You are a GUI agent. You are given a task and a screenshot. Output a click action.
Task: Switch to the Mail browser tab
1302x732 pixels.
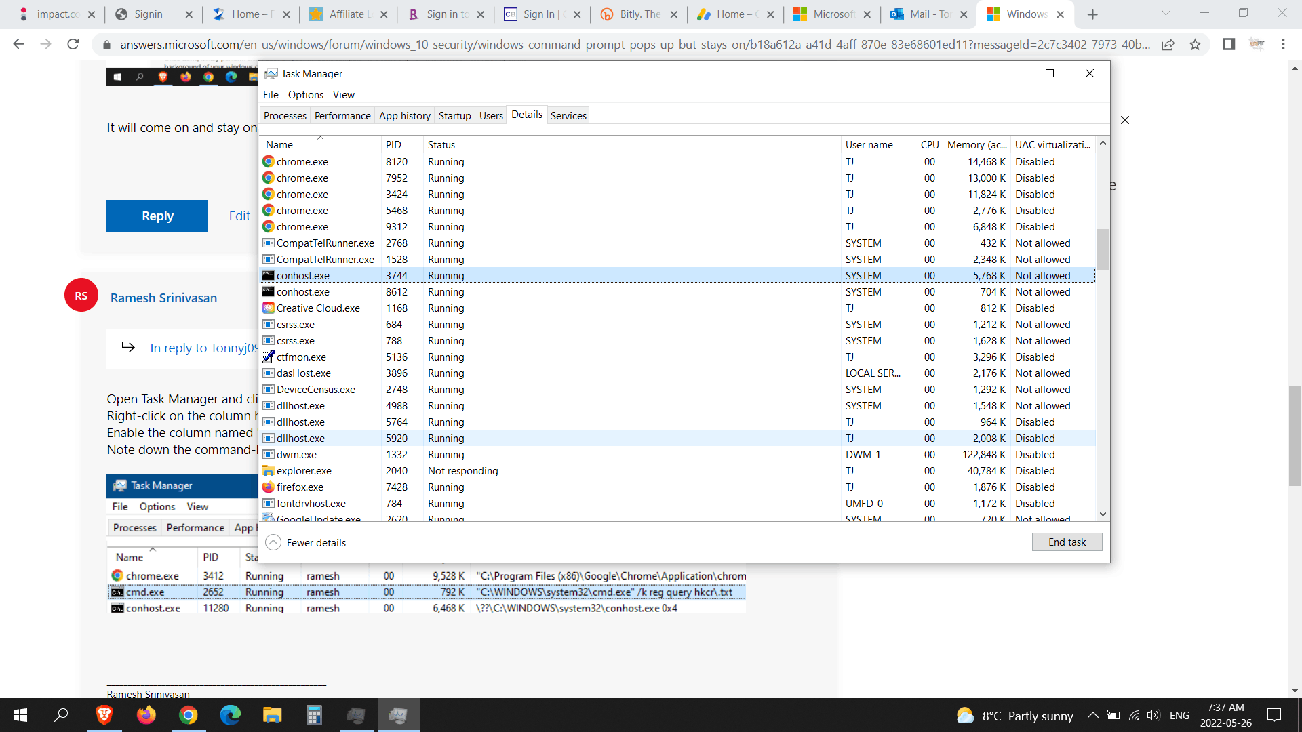click(x=928, y=14)
